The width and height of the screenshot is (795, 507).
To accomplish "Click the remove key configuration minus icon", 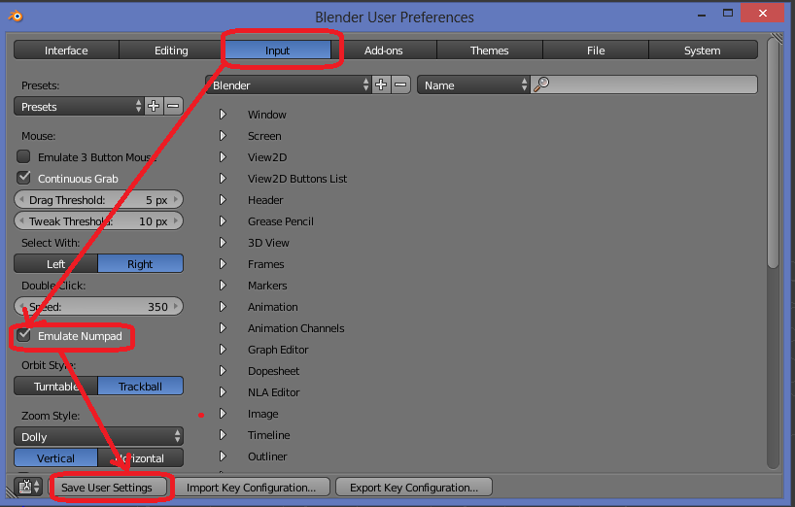I will pyautogui.click(x=400, y=84).
